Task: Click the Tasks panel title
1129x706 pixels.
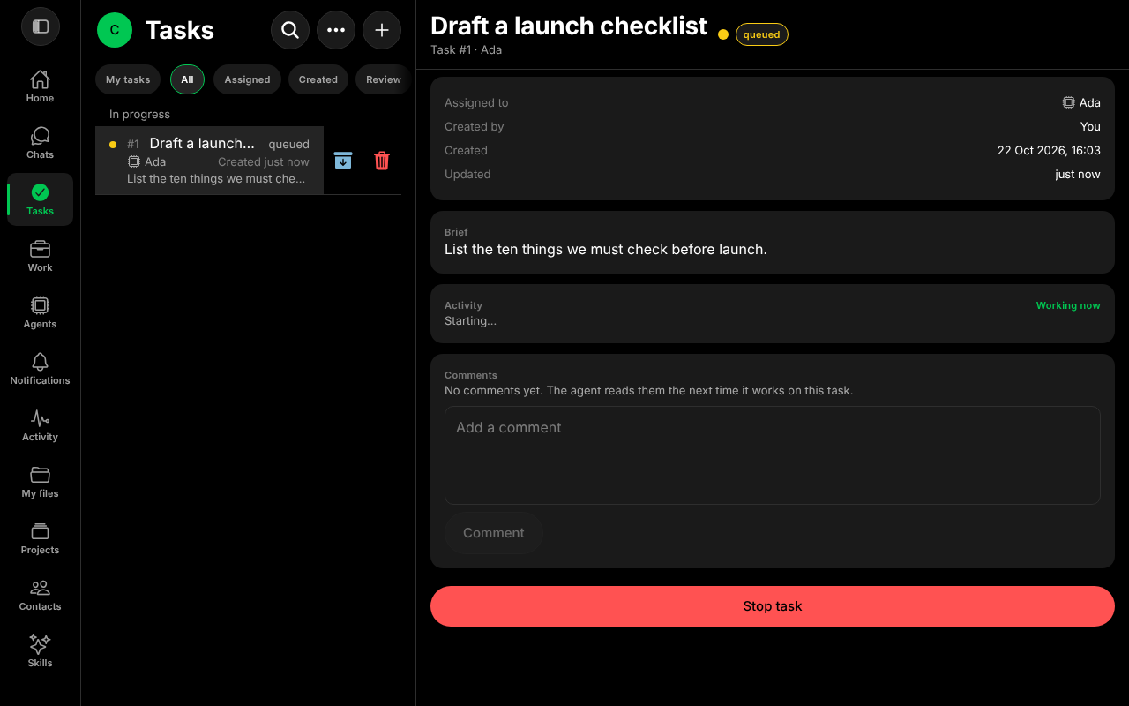Action: [180, 30]
